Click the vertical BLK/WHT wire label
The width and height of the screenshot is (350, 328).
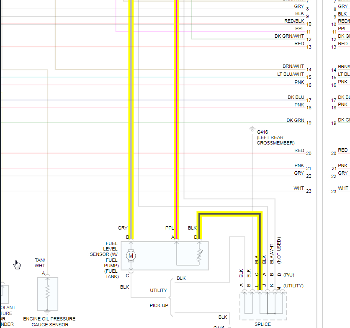pos(272,254)
